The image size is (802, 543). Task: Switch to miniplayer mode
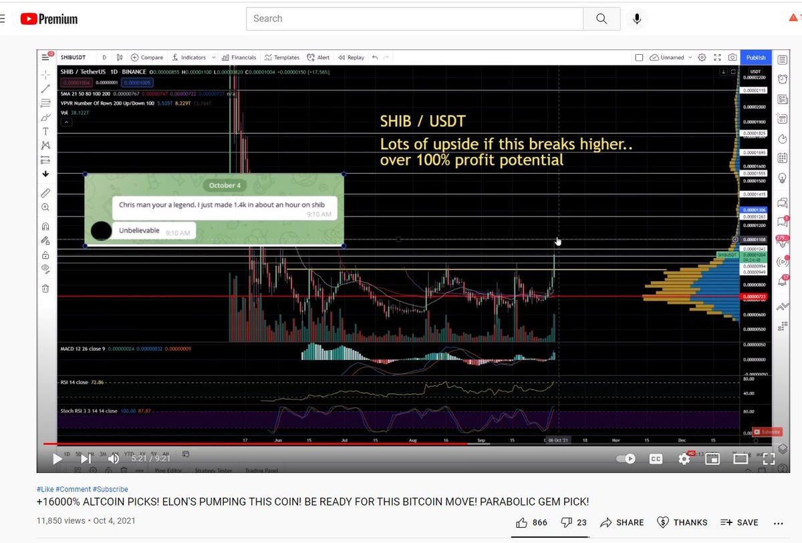pos(712,459)
